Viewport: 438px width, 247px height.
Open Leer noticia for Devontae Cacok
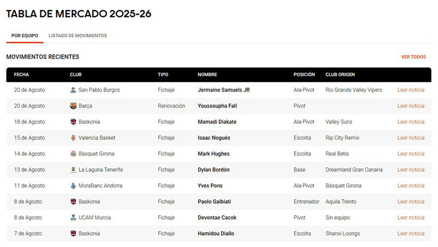(x=411, y=217)
